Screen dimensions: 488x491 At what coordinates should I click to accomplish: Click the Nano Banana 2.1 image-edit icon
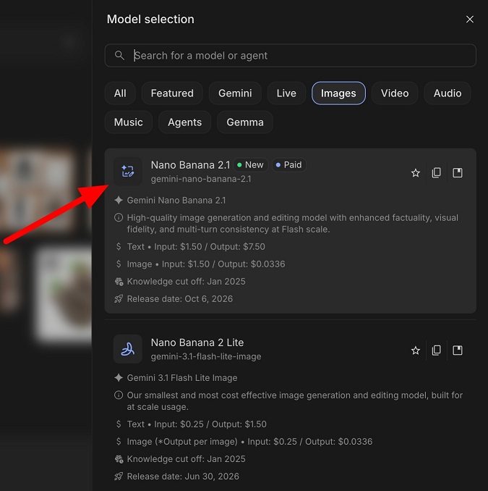click(x=127, y=172)
